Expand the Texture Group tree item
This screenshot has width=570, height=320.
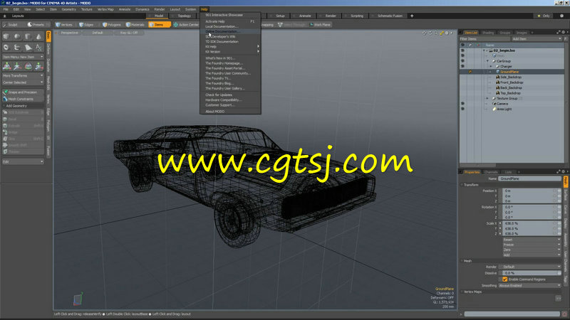pyautogui.click(x=487, y=98)
